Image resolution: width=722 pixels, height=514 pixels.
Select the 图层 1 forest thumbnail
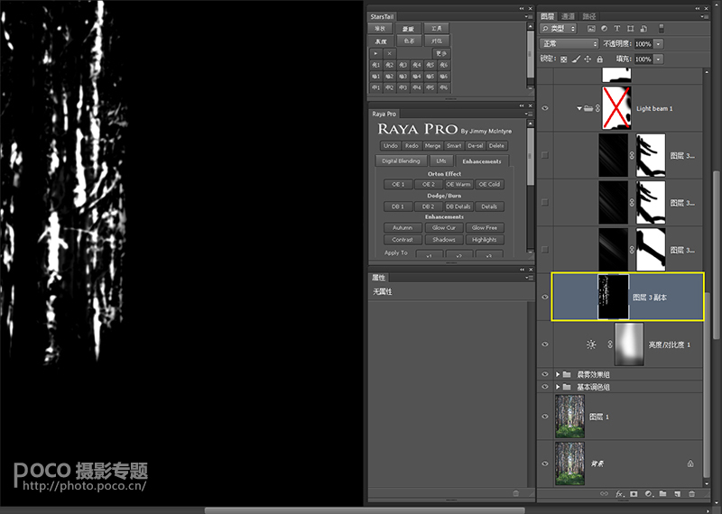(570, 417)
